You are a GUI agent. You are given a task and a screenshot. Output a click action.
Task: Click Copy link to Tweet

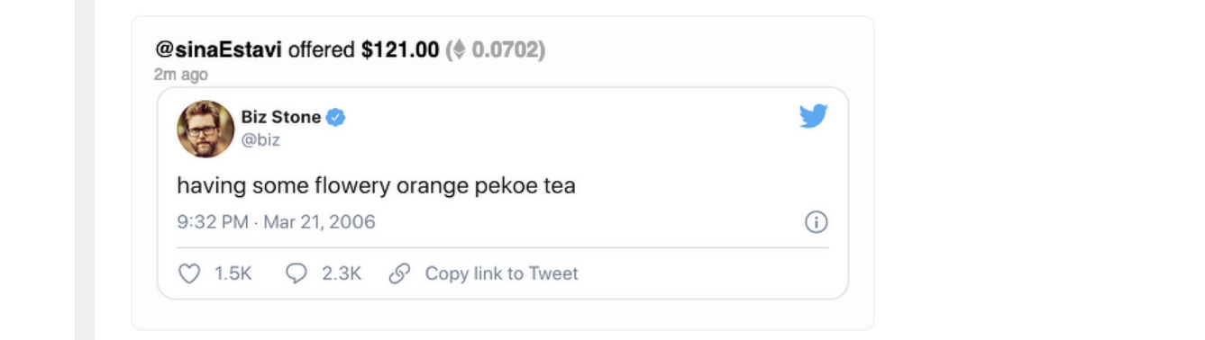[501, 273]
